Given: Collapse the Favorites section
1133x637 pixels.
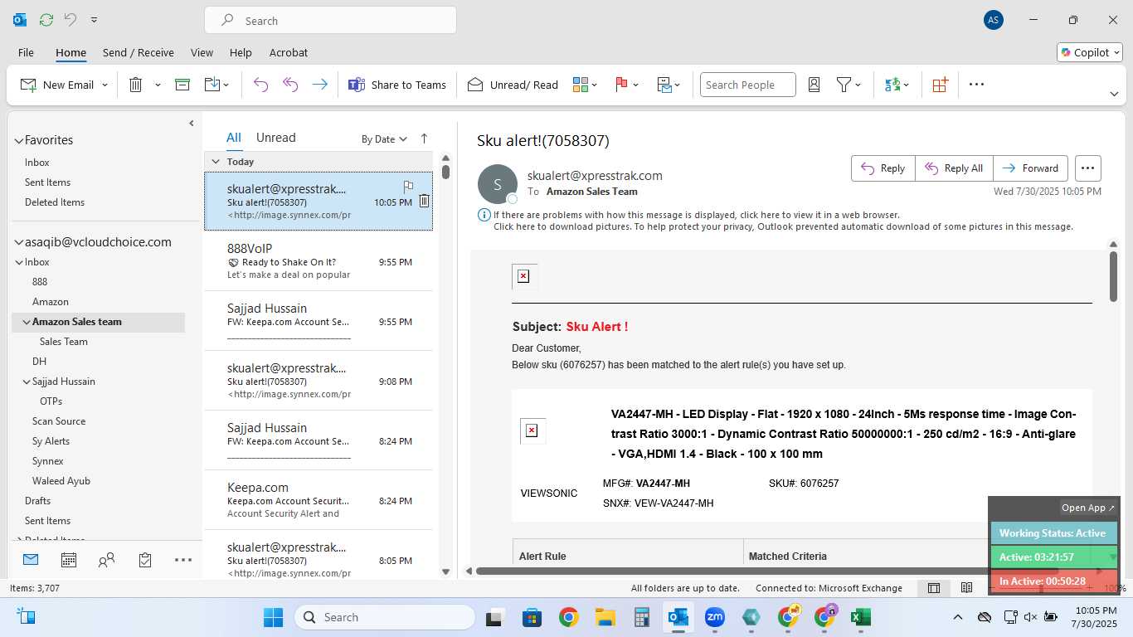Looking at the screenshot, I should [19, 141].
